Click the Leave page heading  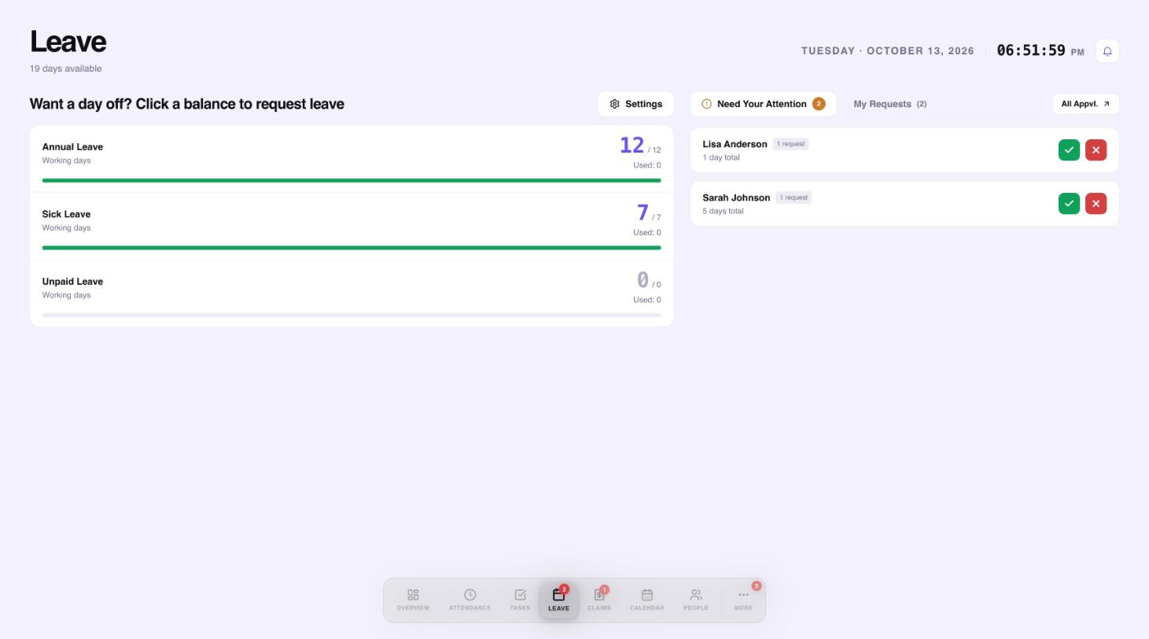[68, 42]
